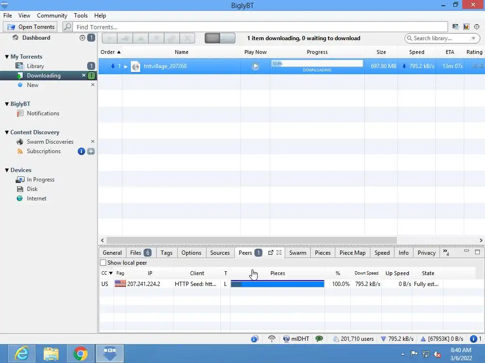
Task: Click the top-right sidebar toggle icon
Action: tap(455, 27)
